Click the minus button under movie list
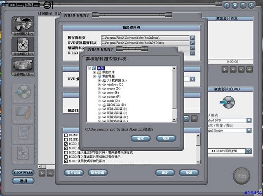The image size is (263, 196). 233,69
